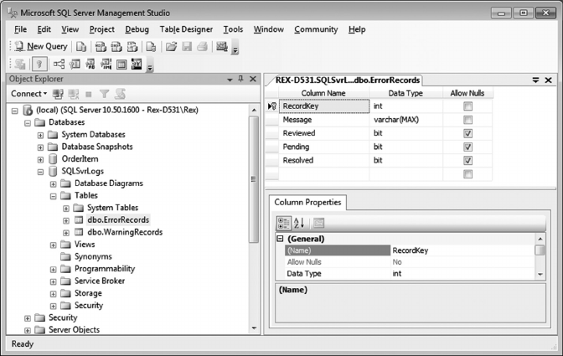Click SQL Server Compact Query icon
Viewport: 563px width, 356px height.
(151, 47)
